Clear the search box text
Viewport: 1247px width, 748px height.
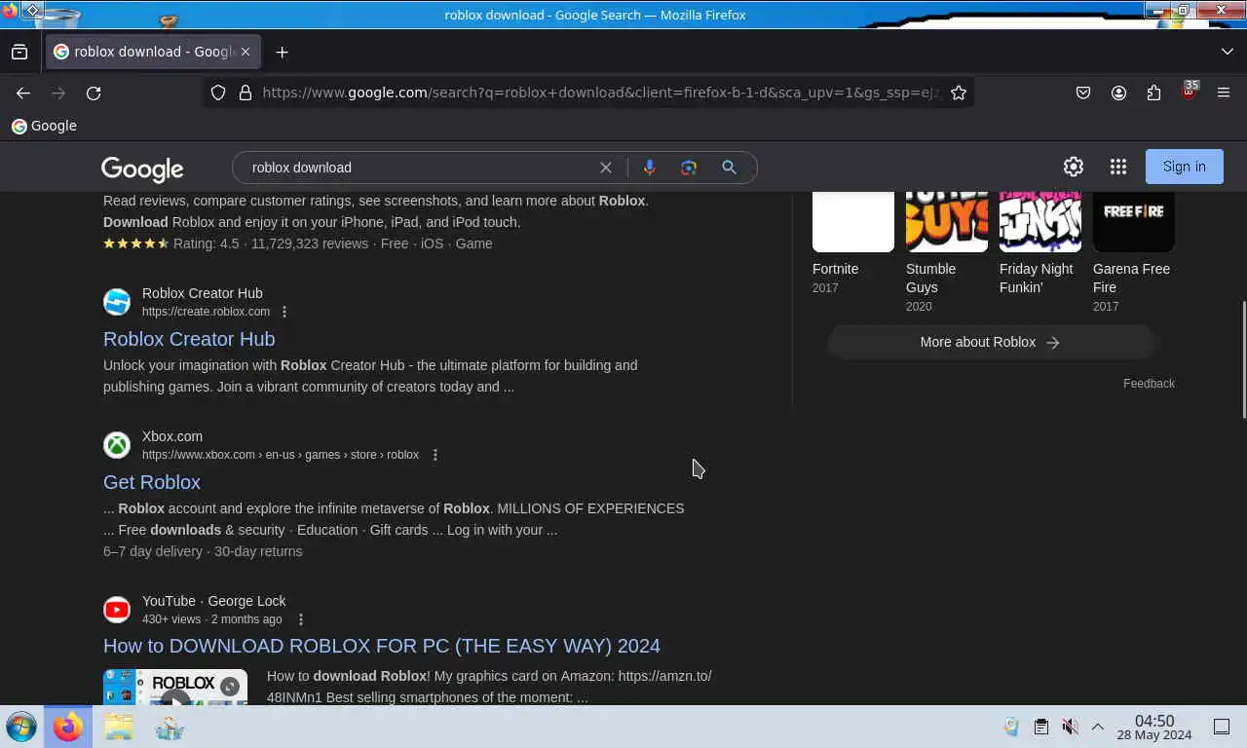coord(606,168)
